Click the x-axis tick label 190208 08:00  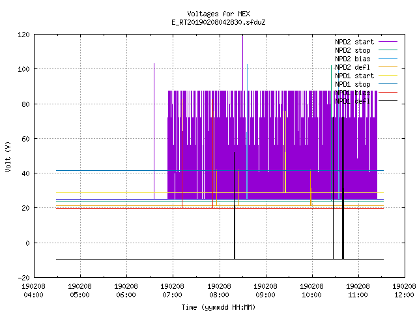219,291
